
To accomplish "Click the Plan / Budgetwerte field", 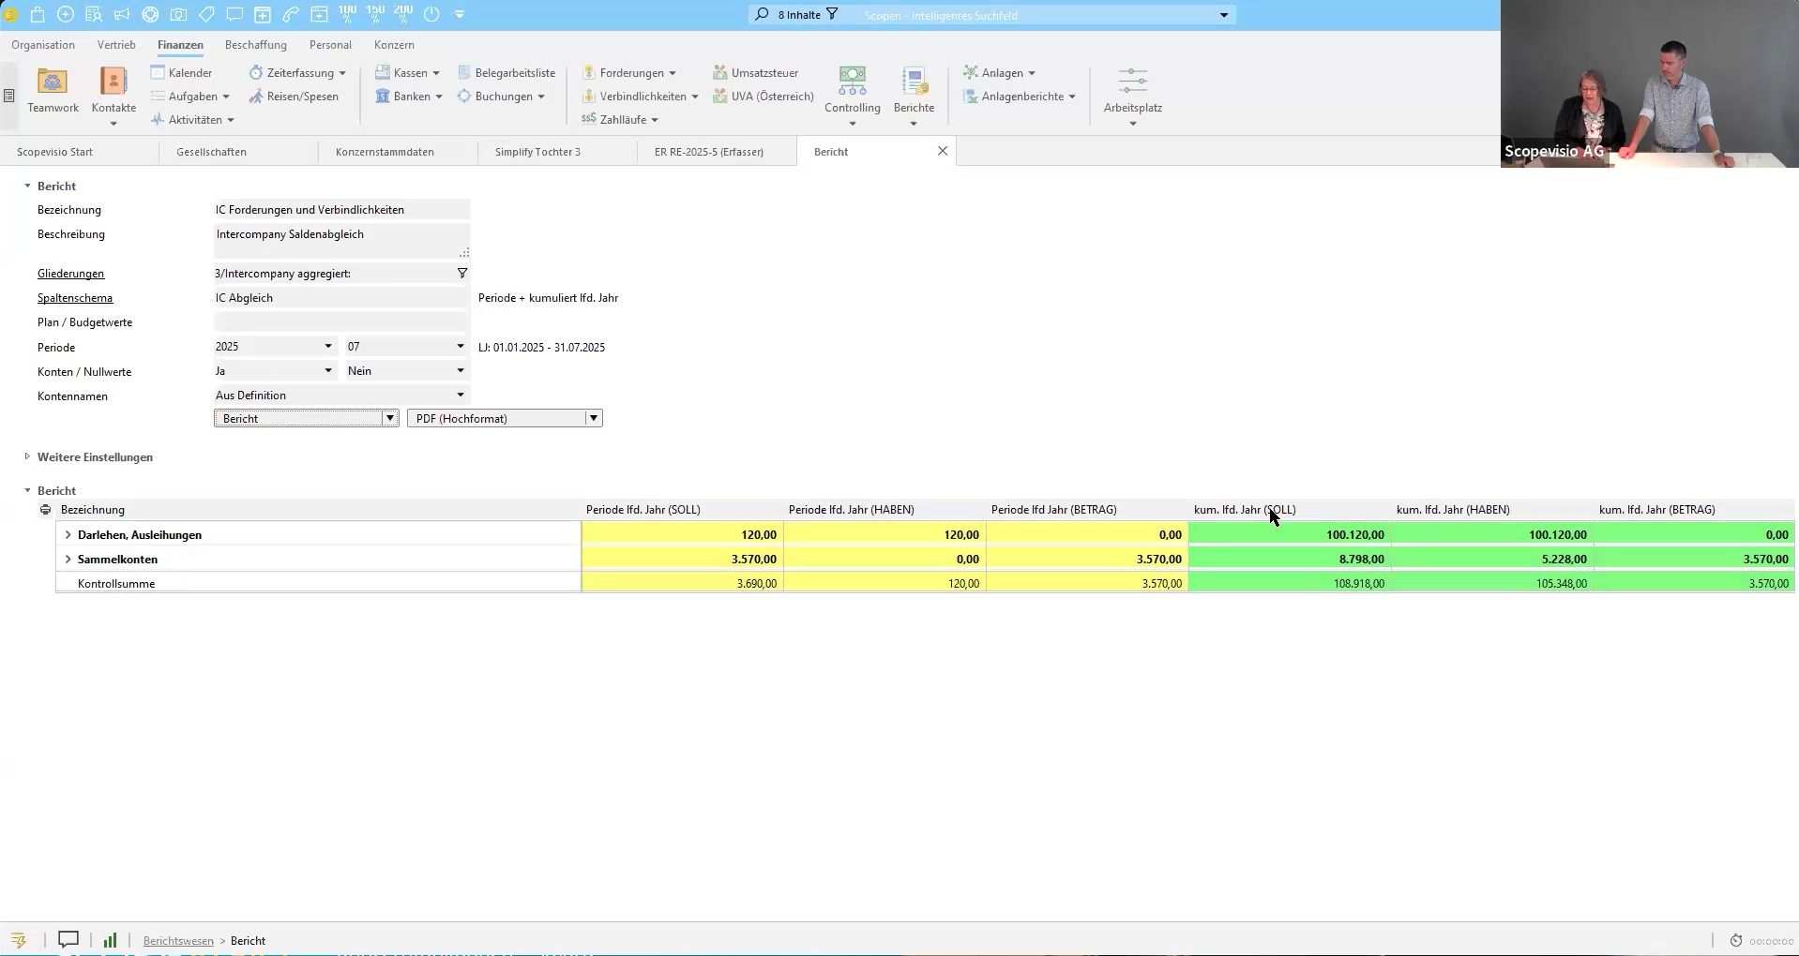I will [341, 322].
